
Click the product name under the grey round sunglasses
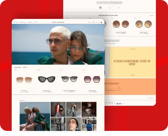click(69, 91)
